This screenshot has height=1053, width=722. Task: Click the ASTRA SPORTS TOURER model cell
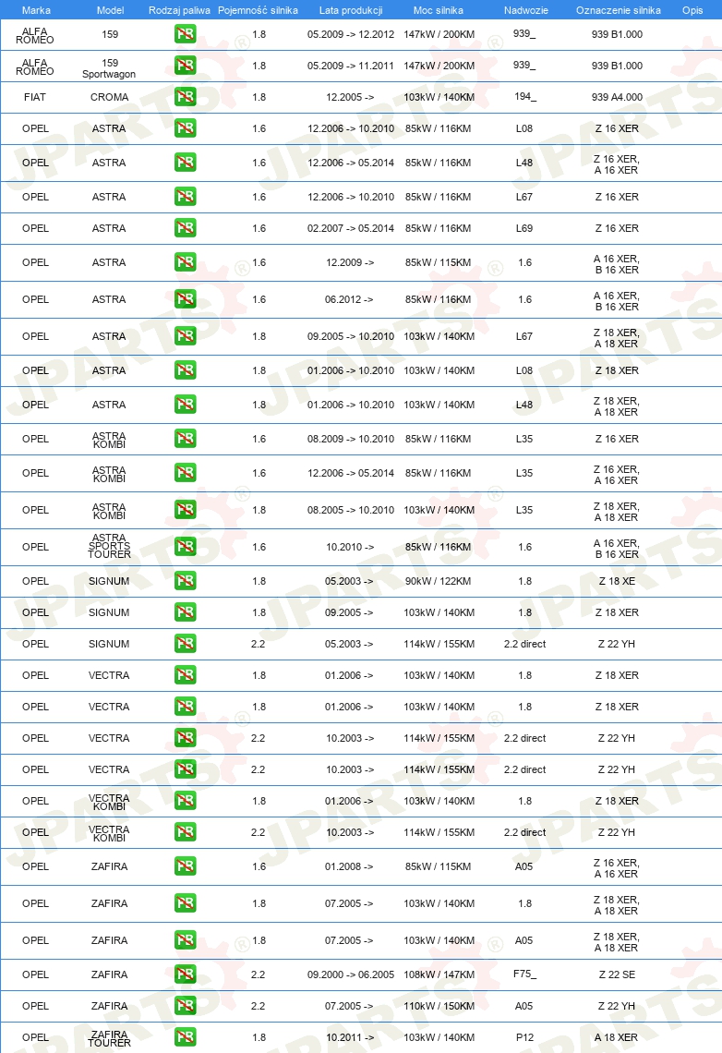tap(109, 546)
